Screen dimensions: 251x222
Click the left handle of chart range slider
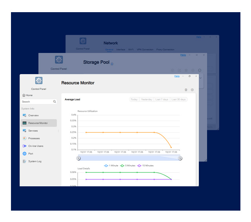(x=78, y=158)
